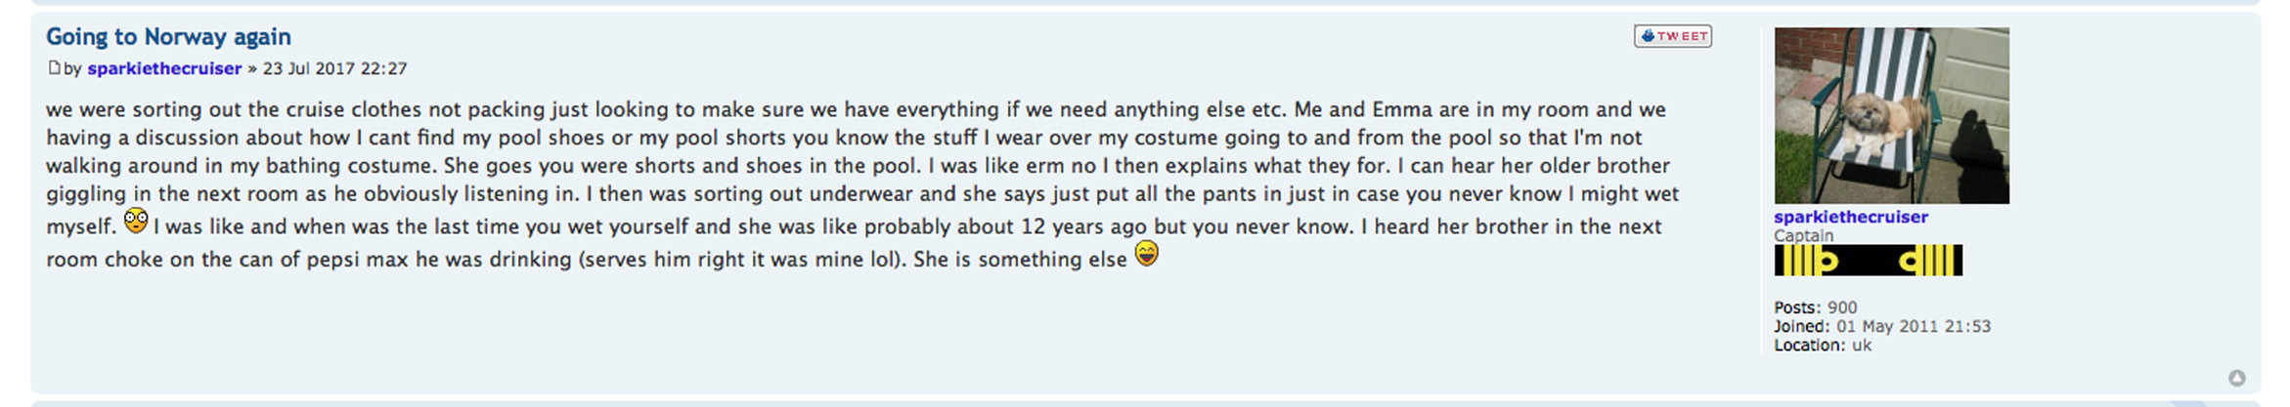Click the "Posts:" label in profile
This screenshot has width=2290, height=407.
coord(1797,307)
